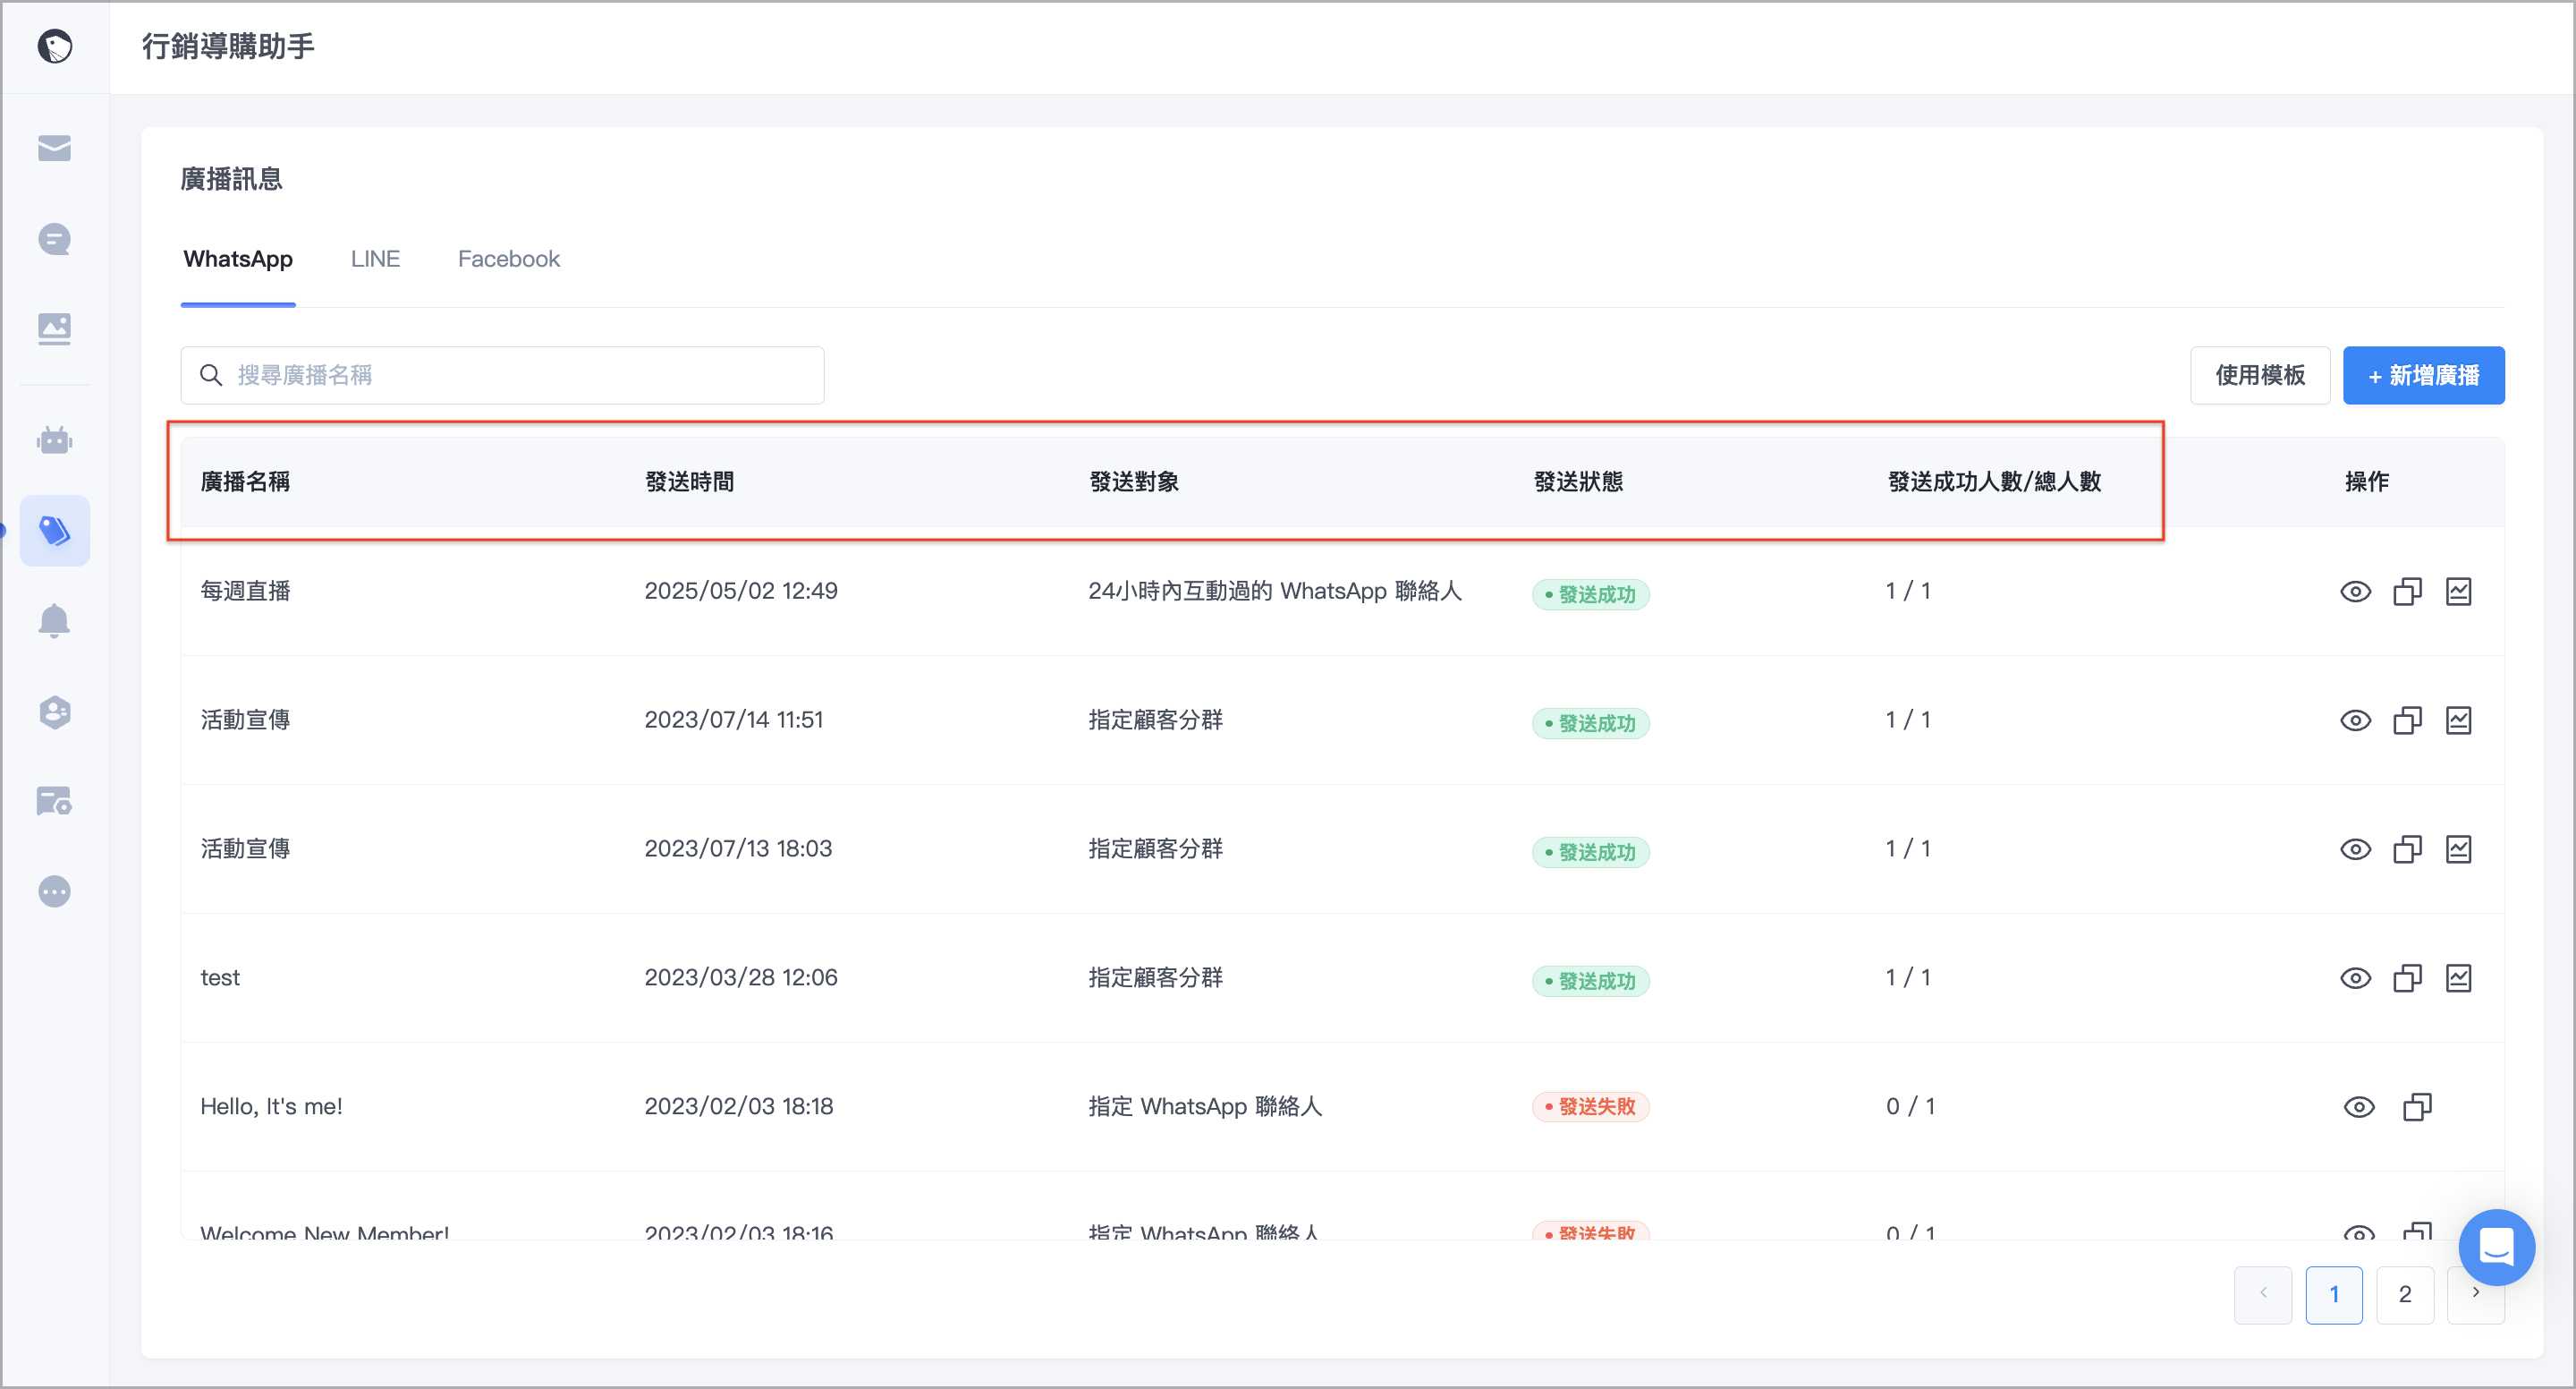Select the highlighted tag marketing sidebar icon
Image resolution: width=2576 pixels, height=1389 pixels.
(55, 531)
